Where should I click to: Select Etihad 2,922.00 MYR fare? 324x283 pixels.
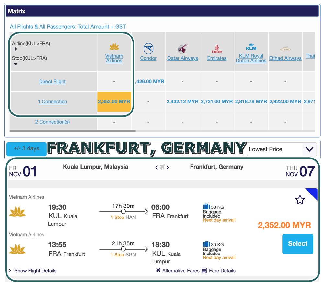[x=285, y=102]
